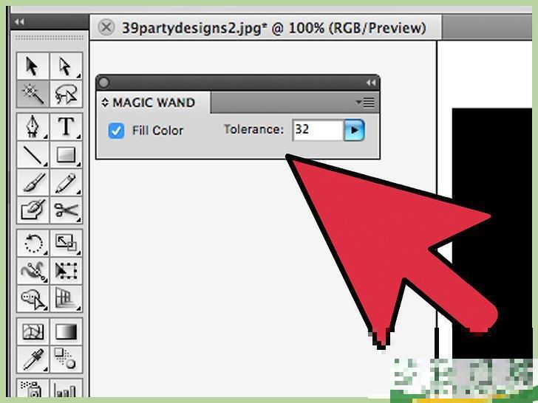Viewport: 538px width, 403px height.
Task: Uncheck the Fill Color checkbox
Action: tap(116, 131)
